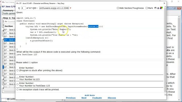Screen dimensions: 182x102
Task: Select option 'Your Number is:123'
Action: click(18, 78)
